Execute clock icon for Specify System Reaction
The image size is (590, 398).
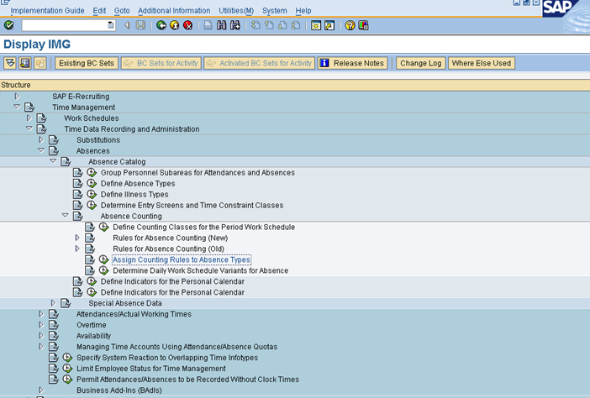[67, 358]
